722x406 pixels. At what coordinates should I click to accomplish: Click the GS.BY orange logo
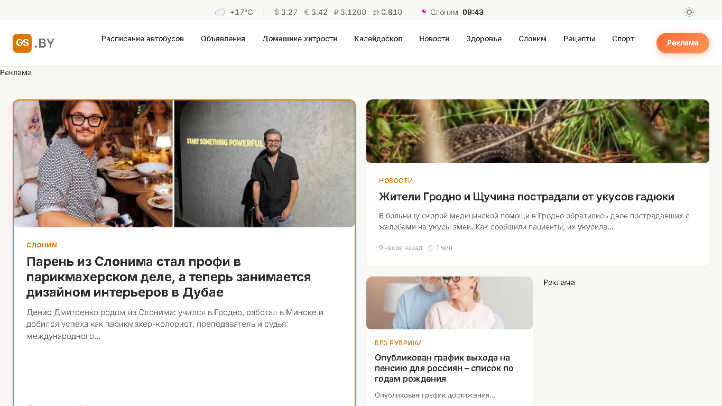tap(34, 43)
